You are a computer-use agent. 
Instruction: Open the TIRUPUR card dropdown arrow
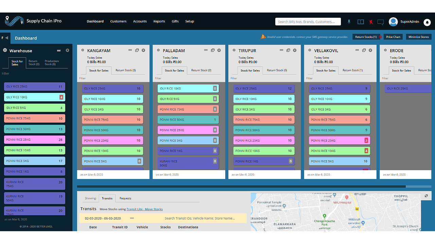(295, 50)
